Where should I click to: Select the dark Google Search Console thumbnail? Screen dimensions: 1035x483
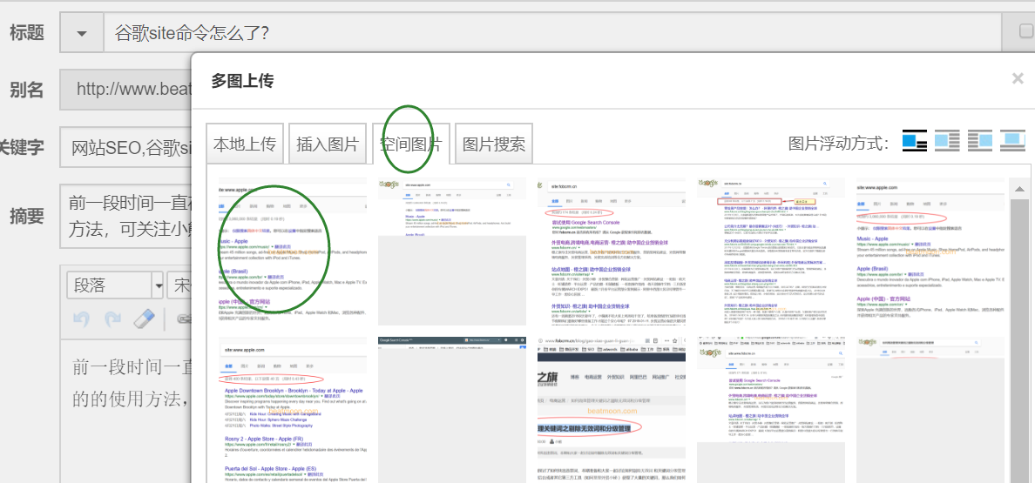452,410
